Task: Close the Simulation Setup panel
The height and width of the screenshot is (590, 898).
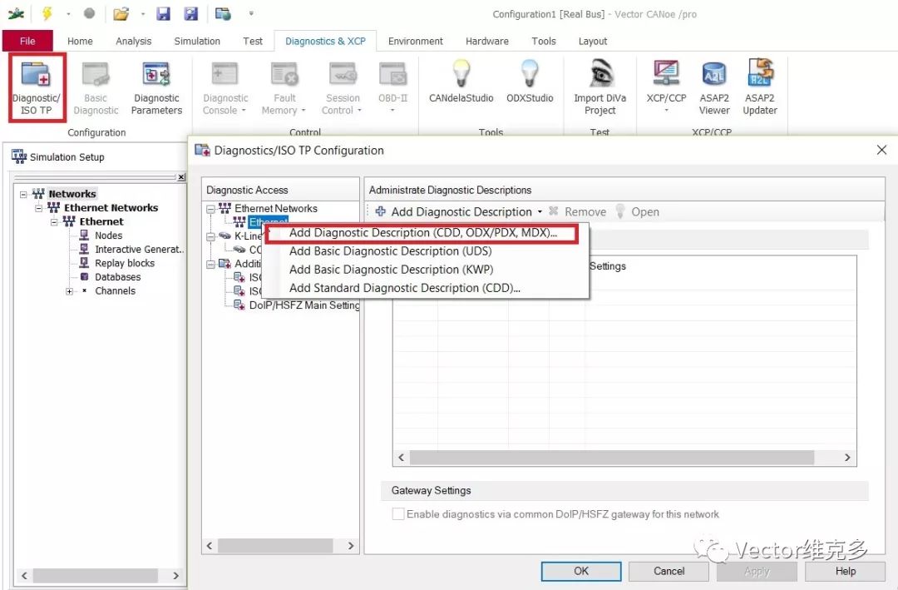Action: 181,177
